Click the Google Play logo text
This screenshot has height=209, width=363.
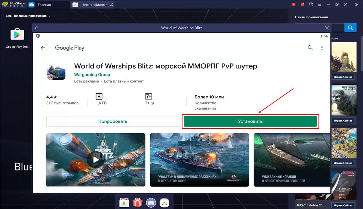(x=70, y=48)
